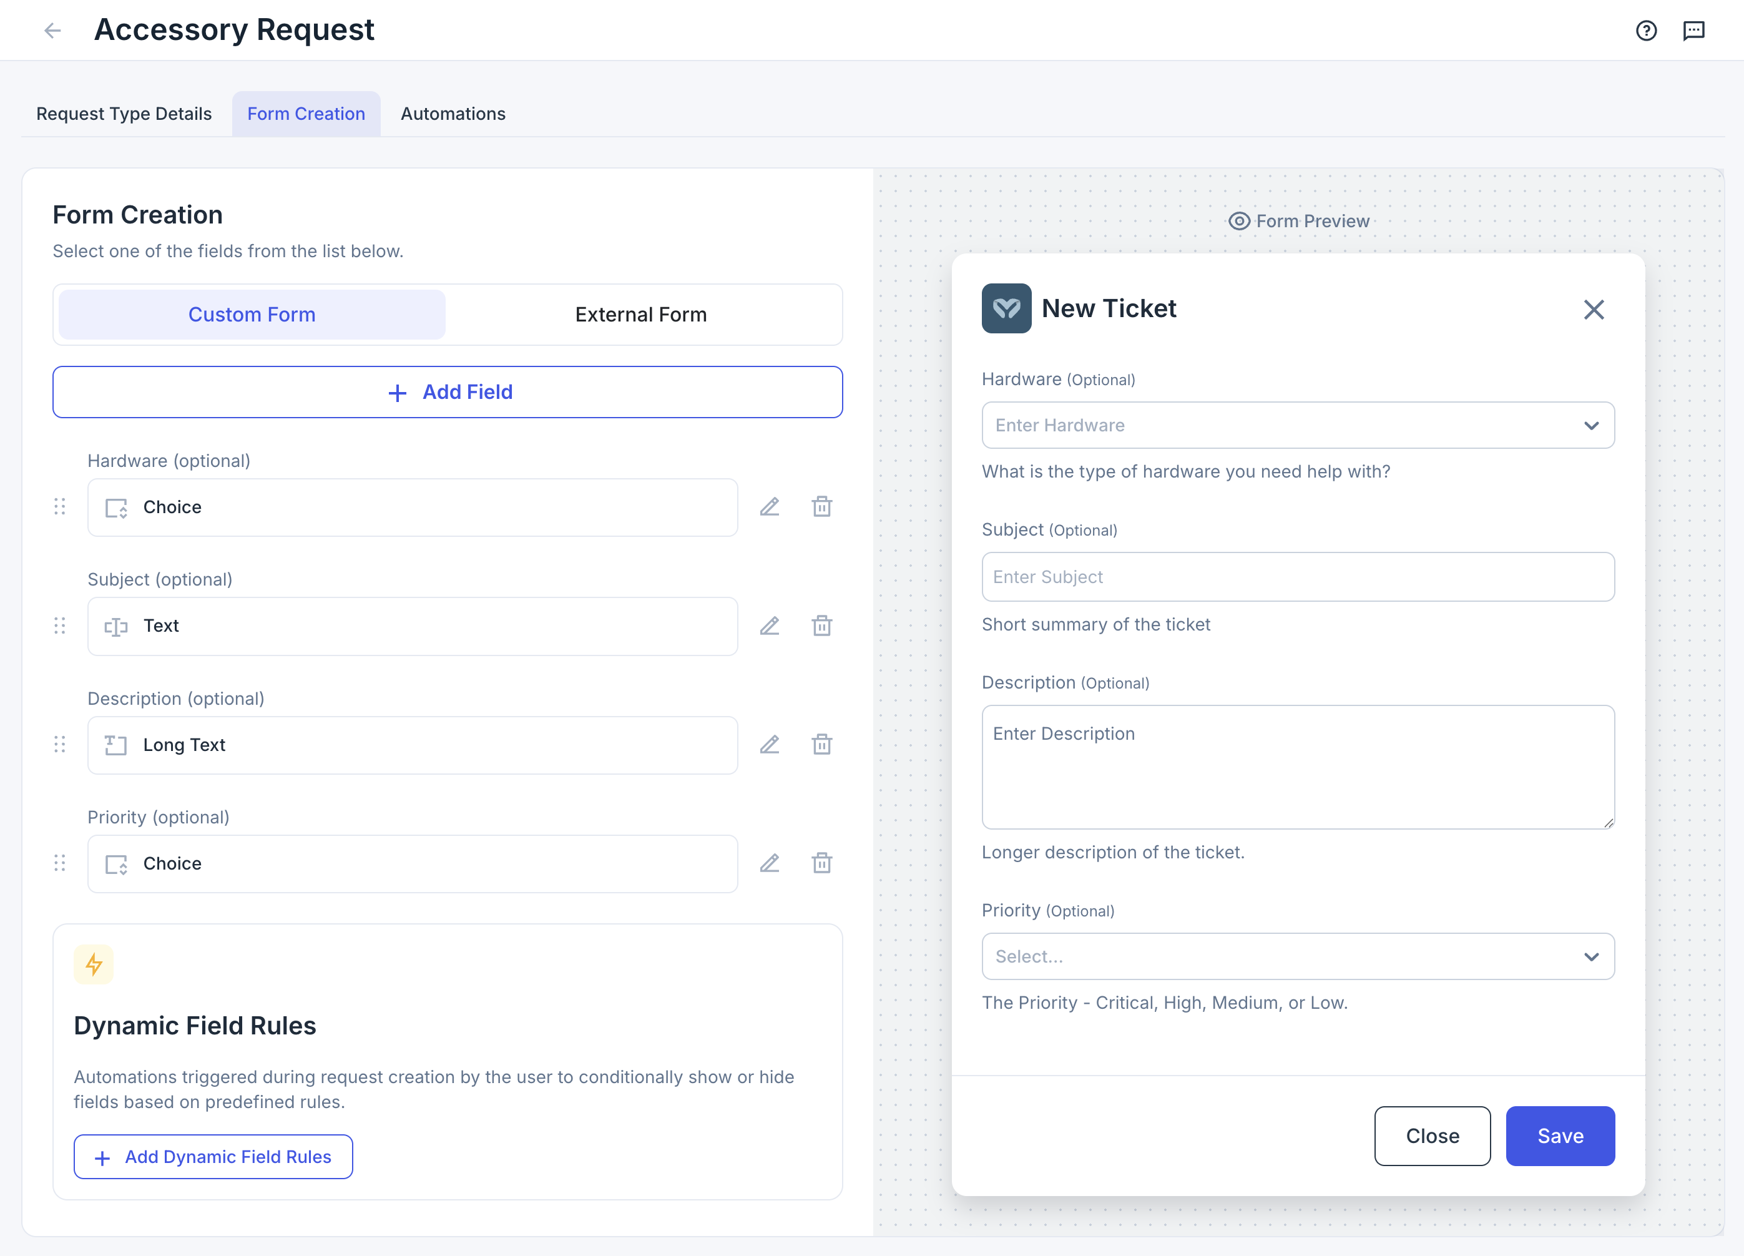Click the Save button in preview
1744x1256 pixels.
coord(1560,1136)
